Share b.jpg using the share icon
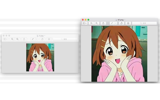Viewport: 160px width, 100px height. click(x=24, y=39)
